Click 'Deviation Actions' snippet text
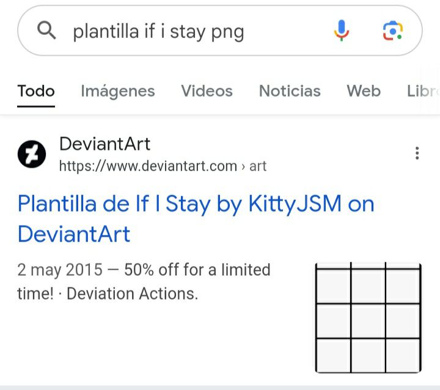This screenshot has height=390, width=440. coord(132,294)
